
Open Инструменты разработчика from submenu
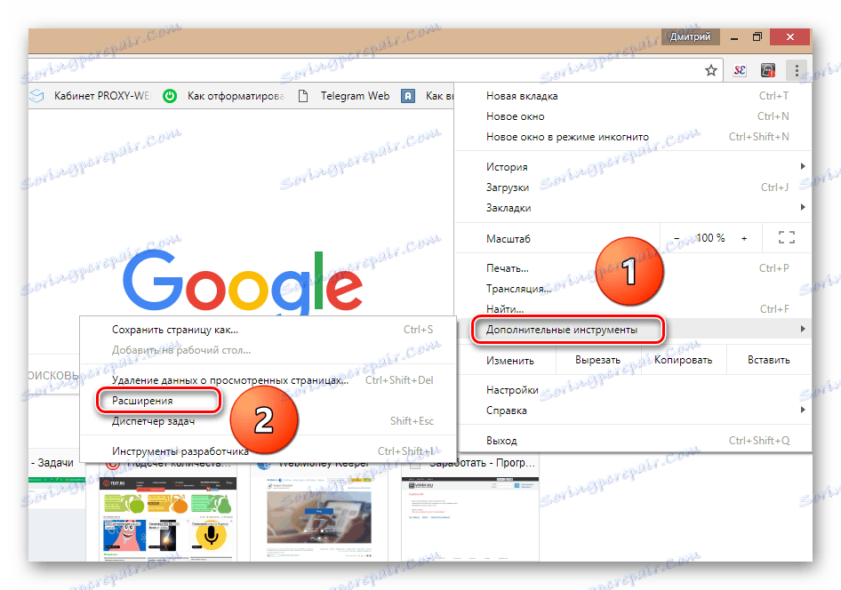pyautogui.click(x=268, y=451)
